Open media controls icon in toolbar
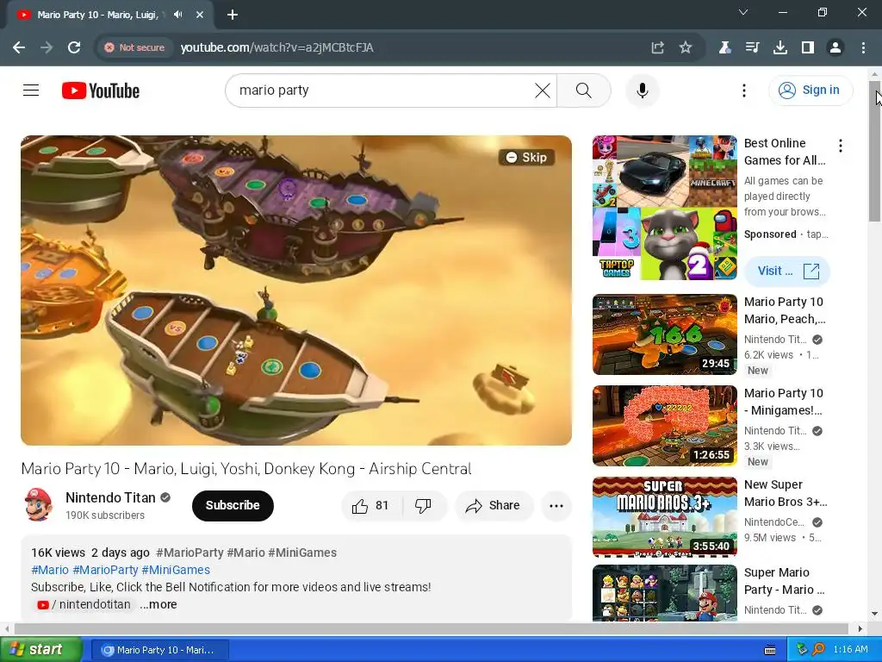 coord(752,48)
